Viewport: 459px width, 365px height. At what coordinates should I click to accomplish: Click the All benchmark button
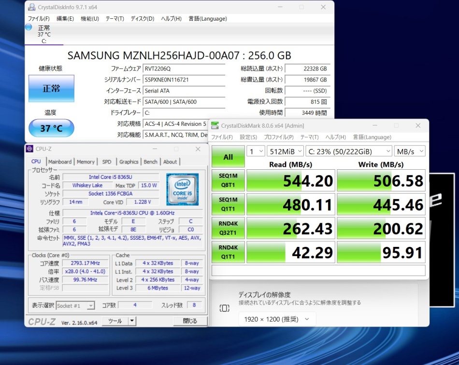click(x=228, y=156)
